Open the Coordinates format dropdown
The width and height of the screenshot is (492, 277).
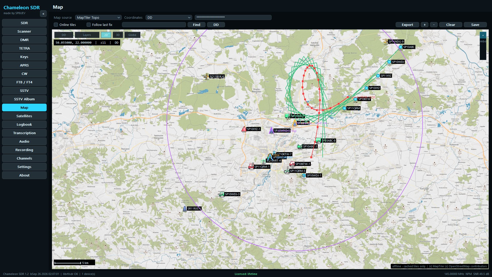point(169,17)
